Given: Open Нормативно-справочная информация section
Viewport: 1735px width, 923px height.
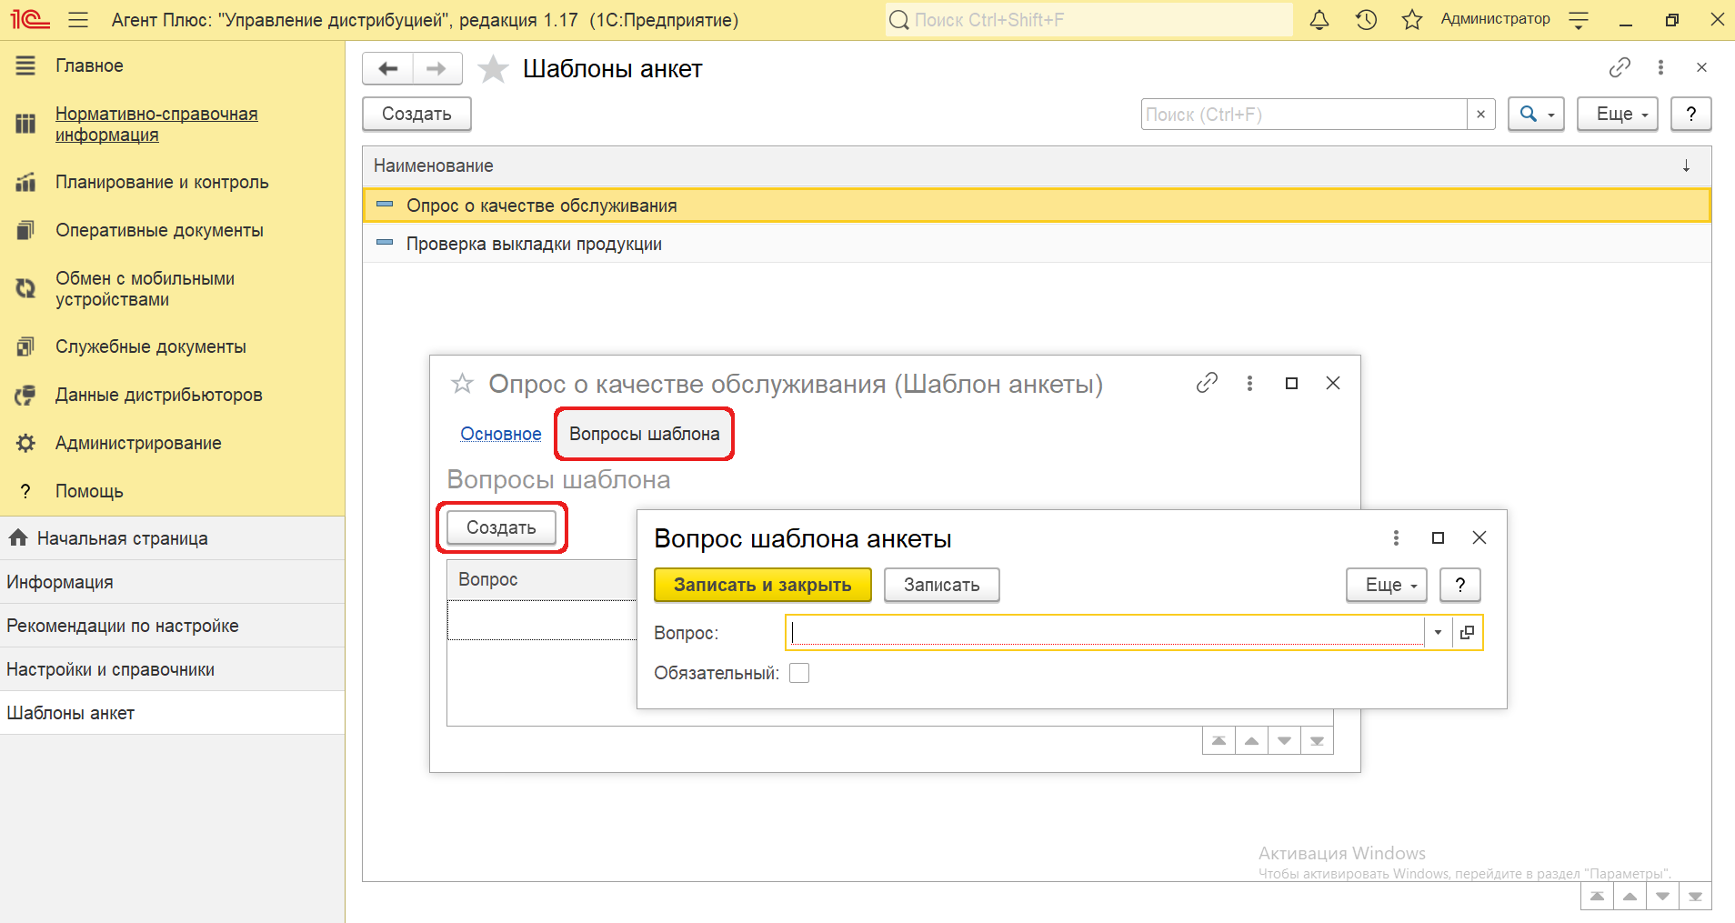Looking at the screenshot, I should [x=156, y=124].
